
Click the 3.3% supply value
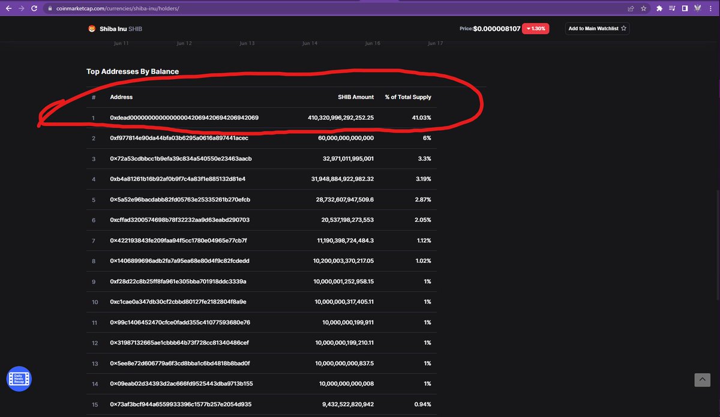click(424, 158)
